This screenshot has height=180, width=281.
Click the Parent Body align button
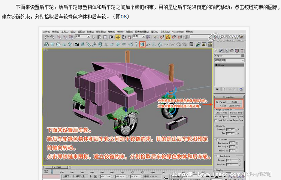pos(236,113)
